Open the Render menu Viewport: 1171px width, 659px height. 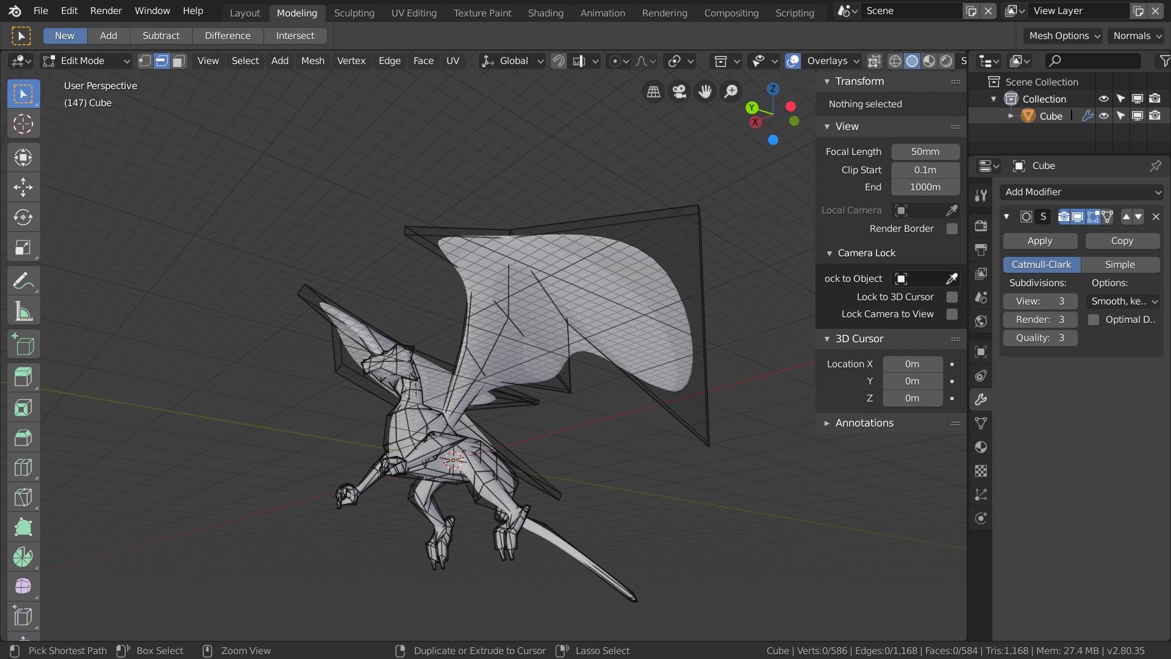[106, 11]
